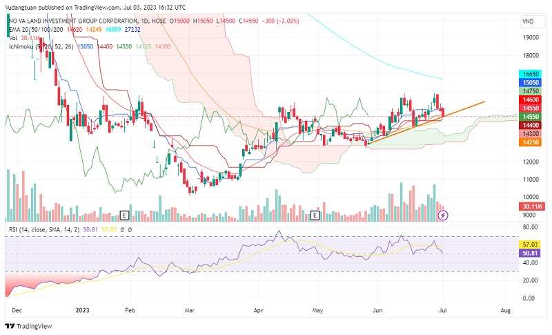Click the orange 14250 price label
Image resolution: width=552 pixels, height=335 pixels.
531,142
